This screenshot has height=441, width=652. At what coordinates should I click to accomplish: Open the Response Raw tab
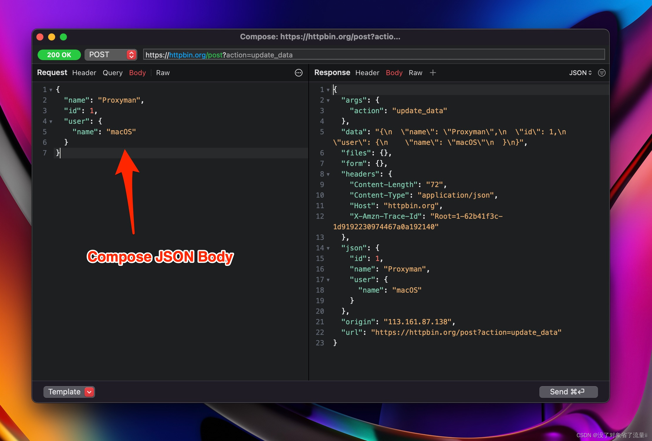pyautogui.click(x=415, y=73)
